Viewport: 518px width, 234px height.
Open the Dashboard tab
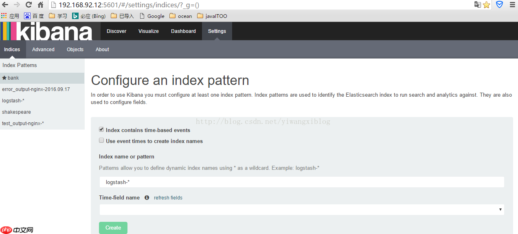pos(183,31)
